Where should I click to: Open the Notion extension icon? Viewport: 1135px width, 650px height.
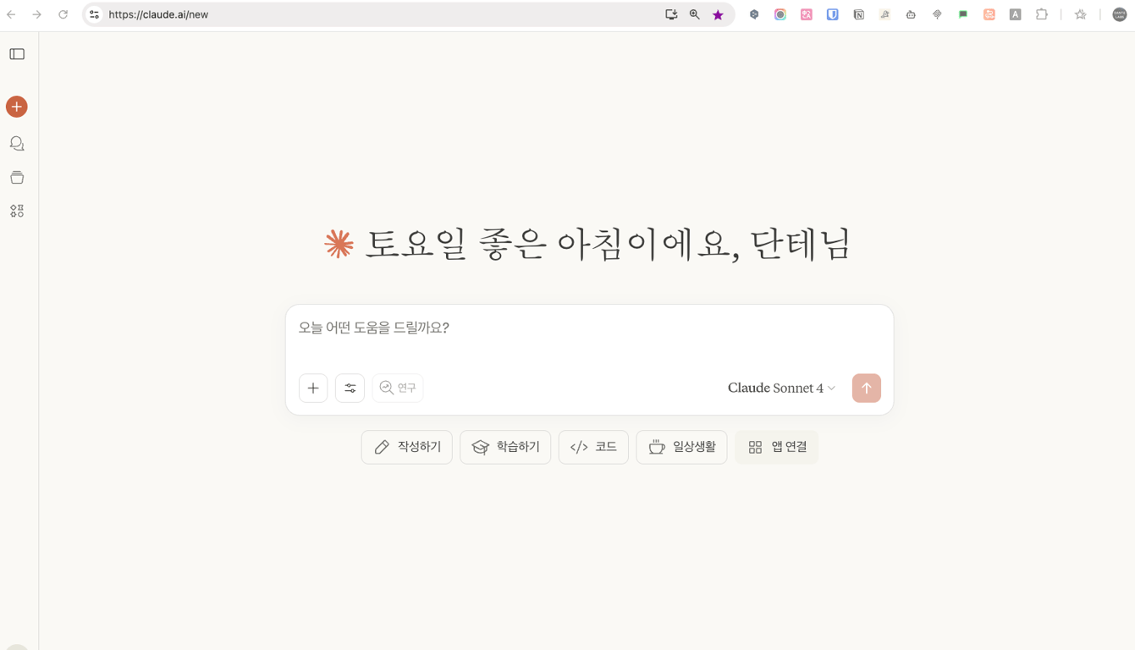coord(859,14)
